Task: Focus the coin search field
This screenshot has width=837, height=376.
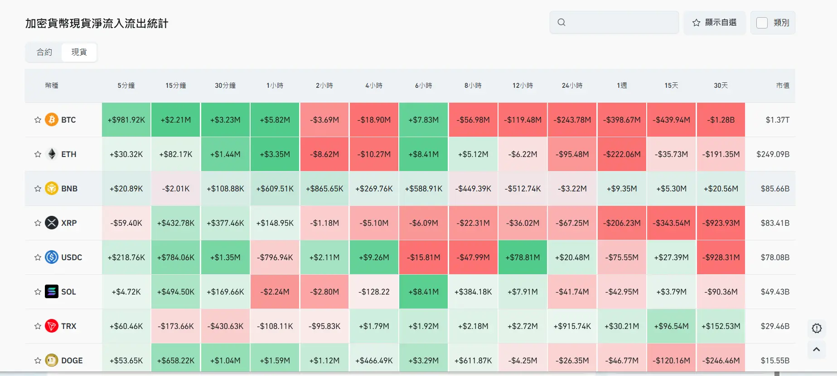Action: pyautogui.click(x=614, y=23)
